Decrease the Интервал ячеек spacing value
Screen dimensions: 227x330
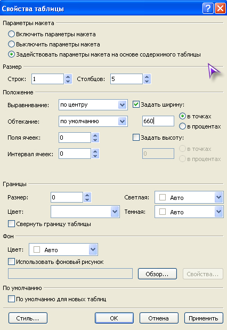[x=95, y=156]
